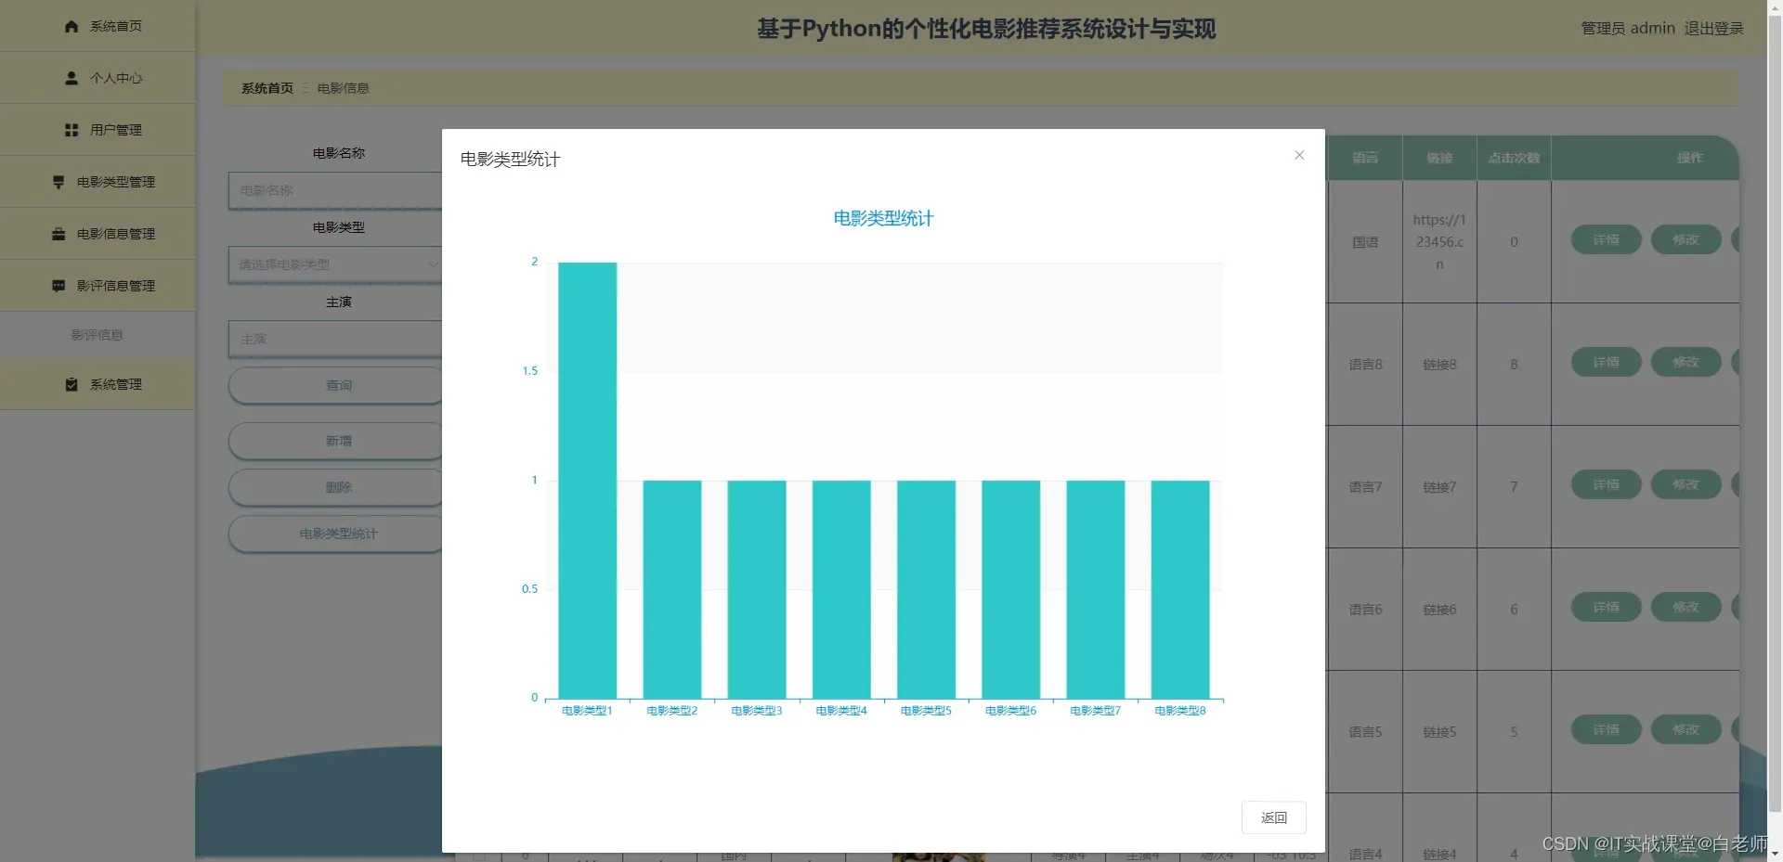
Task: Open 电影类型管理 via its sidebar icon
Action: (x=58, y=182)
